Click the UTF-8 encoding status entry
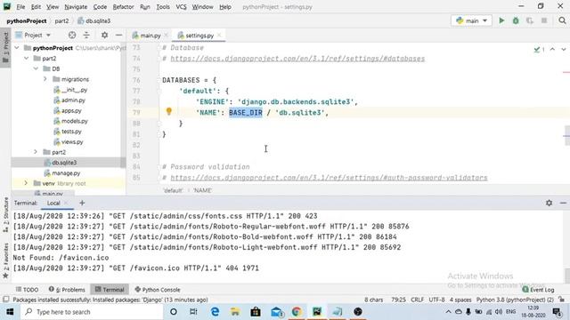570x320 pixels. point(436,300)
